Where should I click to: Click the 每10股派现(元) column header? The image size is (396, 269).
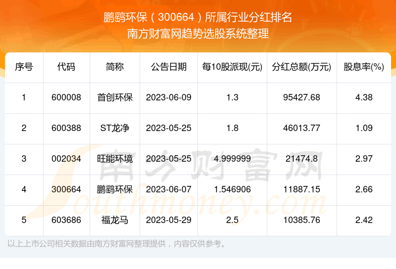232,67
